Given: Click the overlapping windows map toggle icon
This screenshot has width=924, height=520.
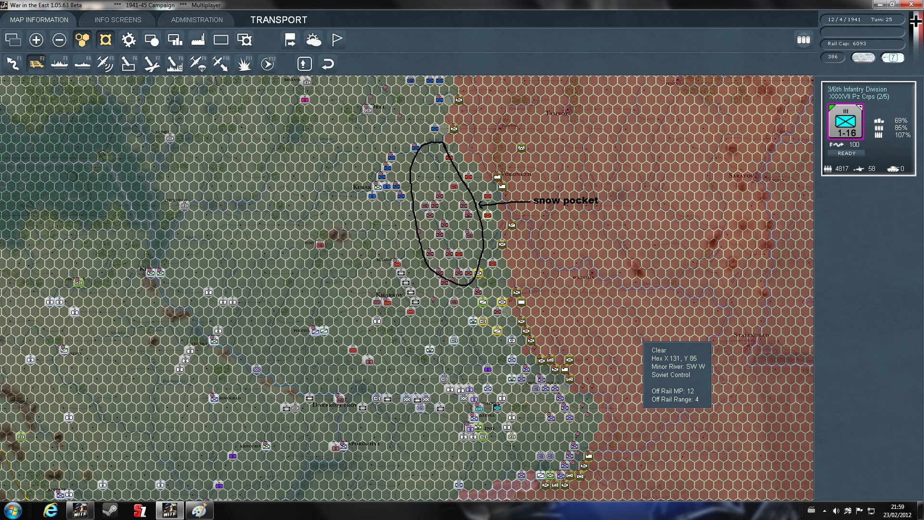Looking at the screenshot, I should click(13, 40).
